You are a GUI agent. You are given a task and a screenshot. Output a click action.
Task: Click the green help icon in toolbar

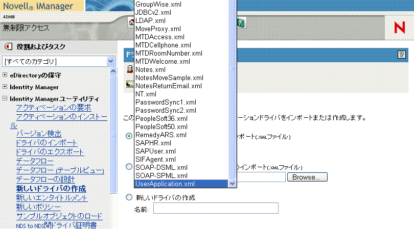241,22
